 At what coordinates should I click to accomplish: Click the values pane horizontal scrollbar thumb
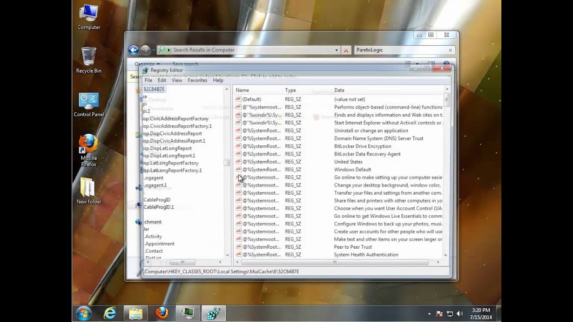334,262
